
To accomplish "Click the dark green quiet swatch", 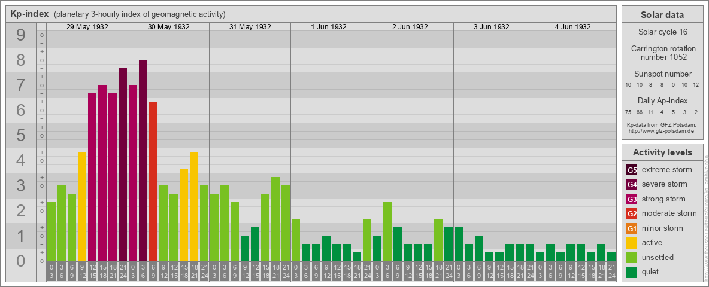I will (632, 272).
